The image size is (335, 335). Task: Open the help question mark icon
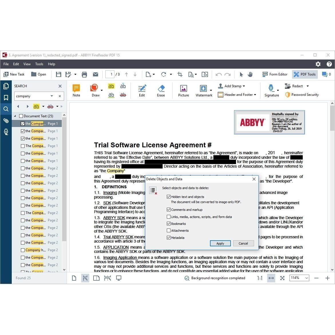(x=329, y=64)
